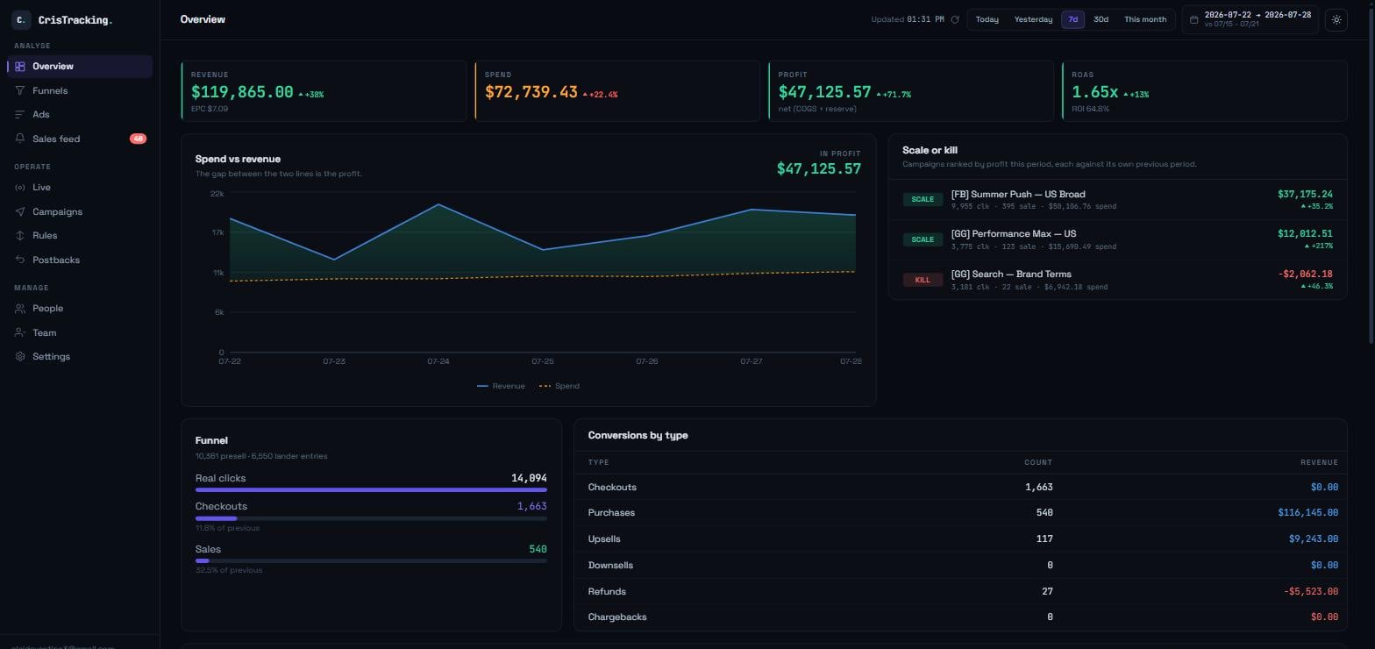Go to the Sales feed page

[x=80, y=139]
